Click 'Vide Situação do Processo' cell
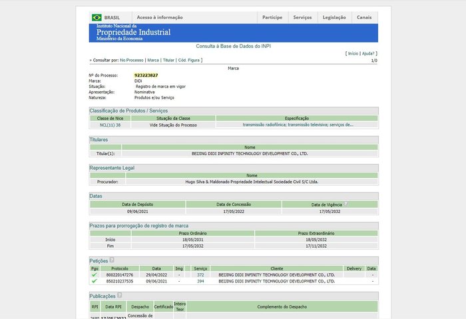This screenshot has height=319, width=466. point(173,125)
